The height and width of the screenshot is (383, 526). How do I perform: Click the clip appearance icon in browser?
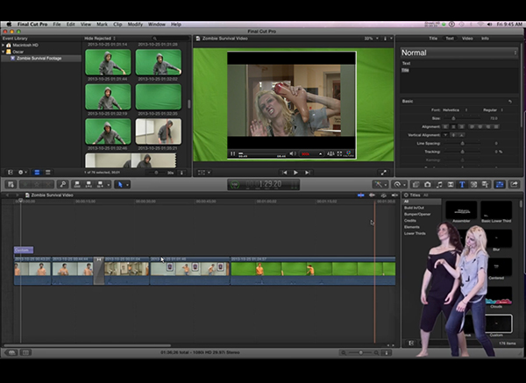click(x=181, y=173)
